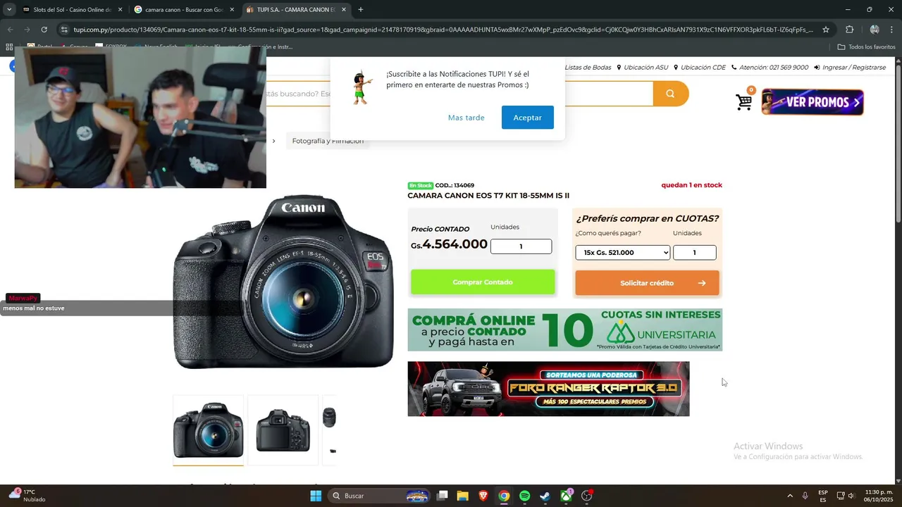The width and height of the screenshot is (902, 507).
Task: Switch to the camara canon Google tab
Action: tap(185, 10)
